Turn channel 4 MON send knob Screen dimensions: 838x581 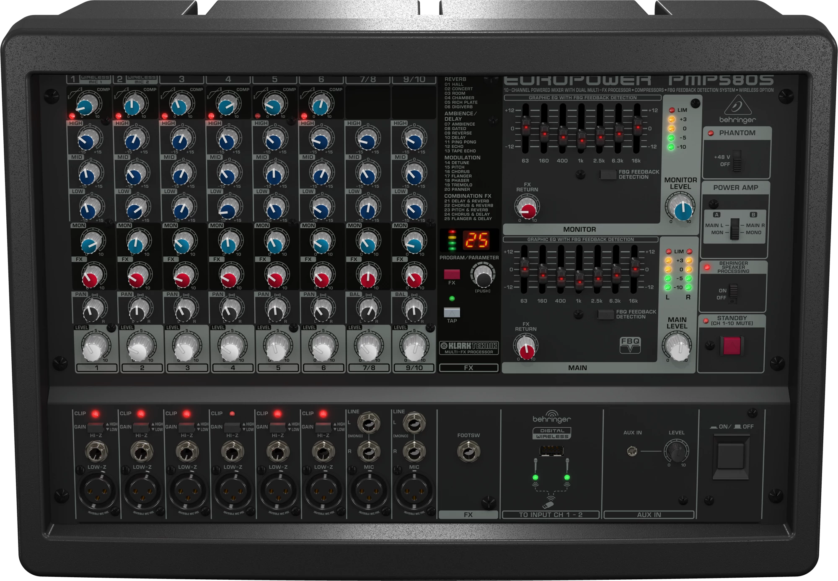(229, 243)
